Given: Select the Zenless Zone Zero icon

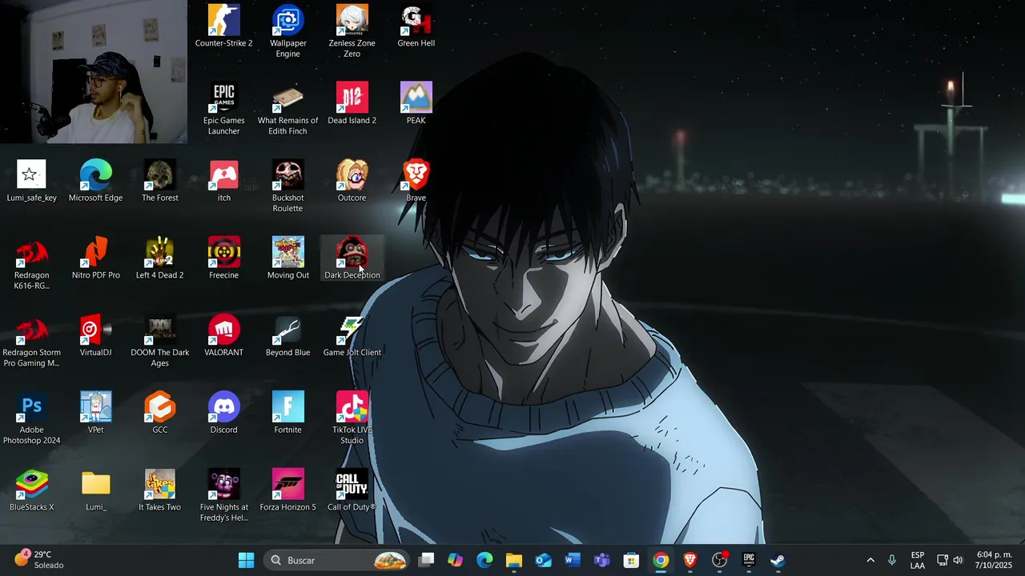Looking at the screenshot, I should [352, 31].
